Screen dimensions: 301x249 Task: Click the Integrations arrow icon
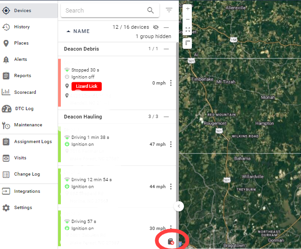[6, 191]
